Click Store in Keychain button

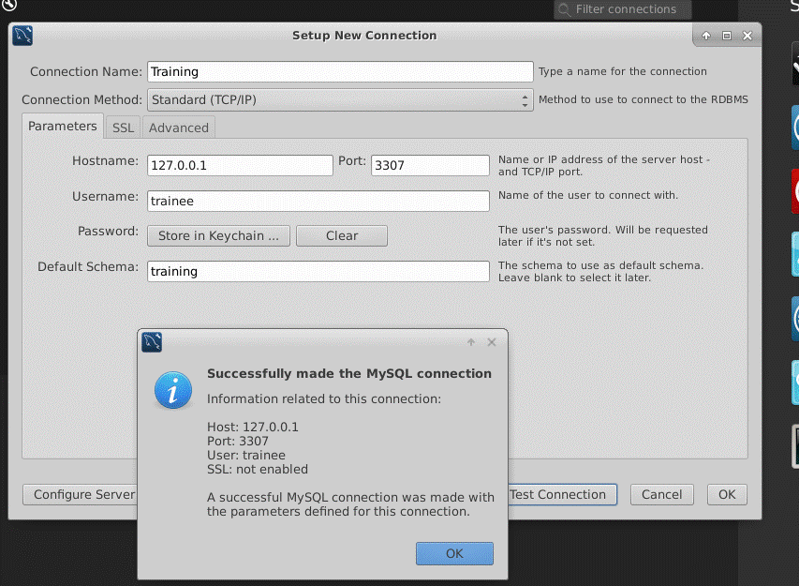point(218,236)
